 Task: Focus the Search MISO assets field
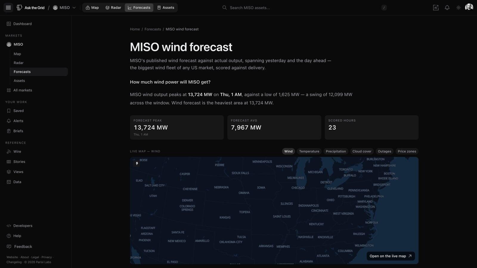(x=304, y=8)
